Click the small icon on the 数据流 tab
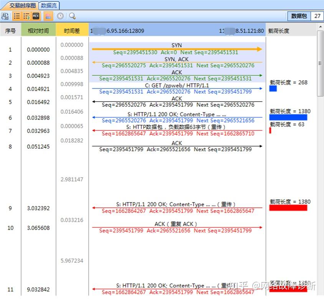 tap(42, 5)
